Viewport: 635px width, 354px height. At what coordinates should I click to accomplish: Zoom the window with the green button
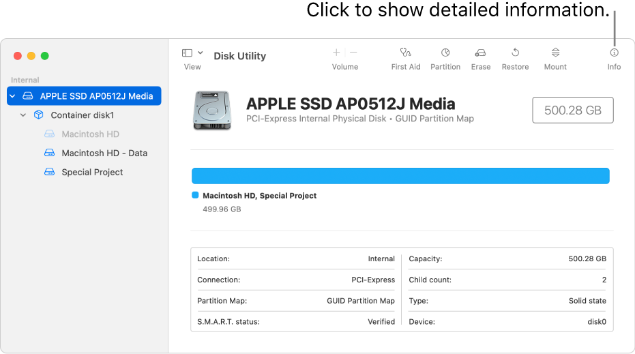[x=45, y=56]
